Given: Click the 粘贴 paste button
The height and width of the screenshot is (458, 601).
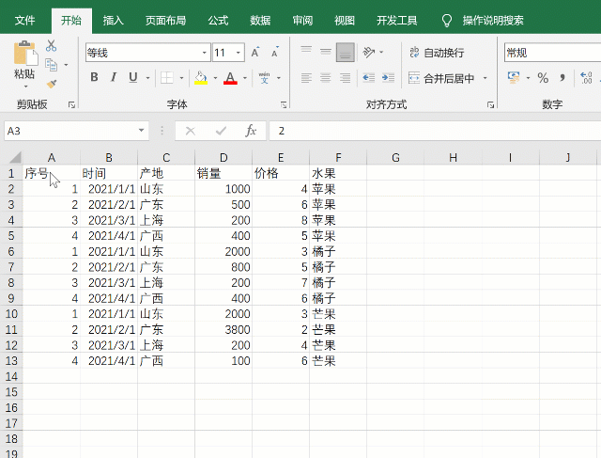Looking at the screenshot, I should [24, 65].
